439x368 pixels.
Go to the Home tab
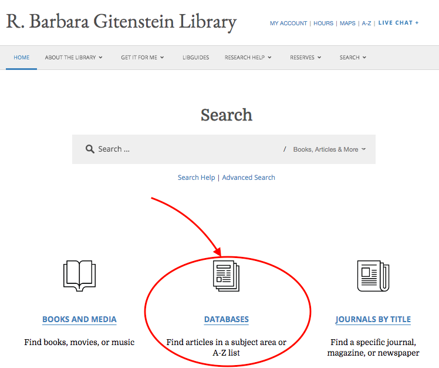[22, 58]
